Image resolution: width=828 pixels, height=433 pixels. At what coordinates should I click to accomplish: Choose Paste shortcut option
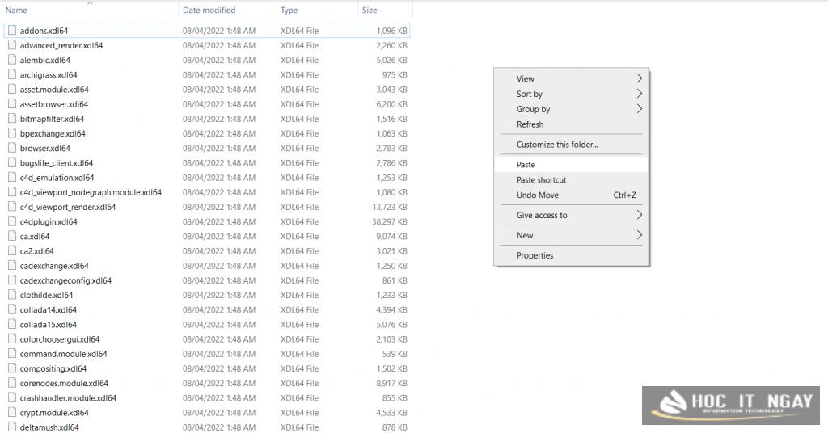click(572, 180)
